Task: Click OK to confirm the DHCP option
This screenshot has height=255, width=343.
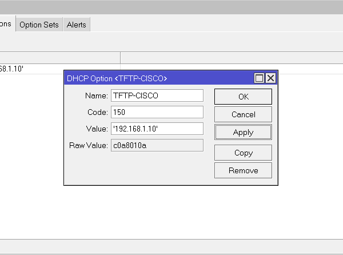Action: point(243,97)
